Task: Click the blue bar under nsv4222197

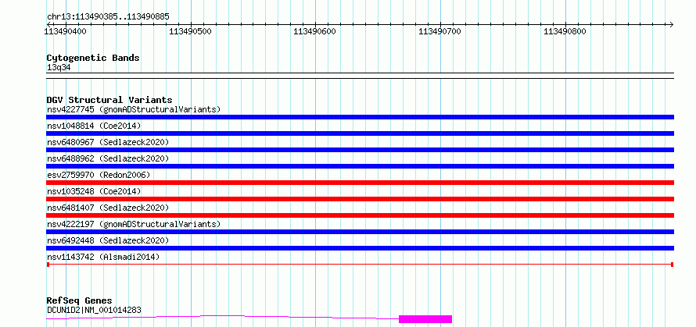Action: (360, 232)
